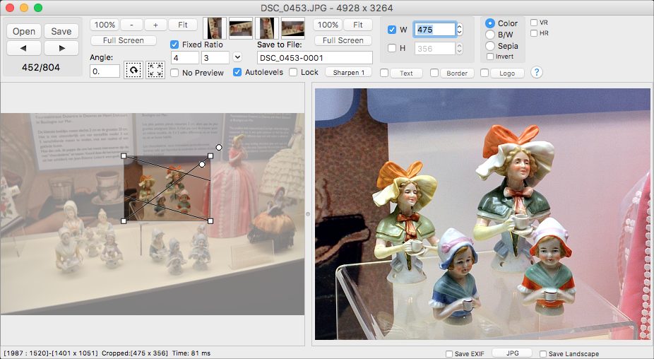Viewport: 654px width, 359px height.
Task: Select B/W mode radio button
Action: (490, 35)
